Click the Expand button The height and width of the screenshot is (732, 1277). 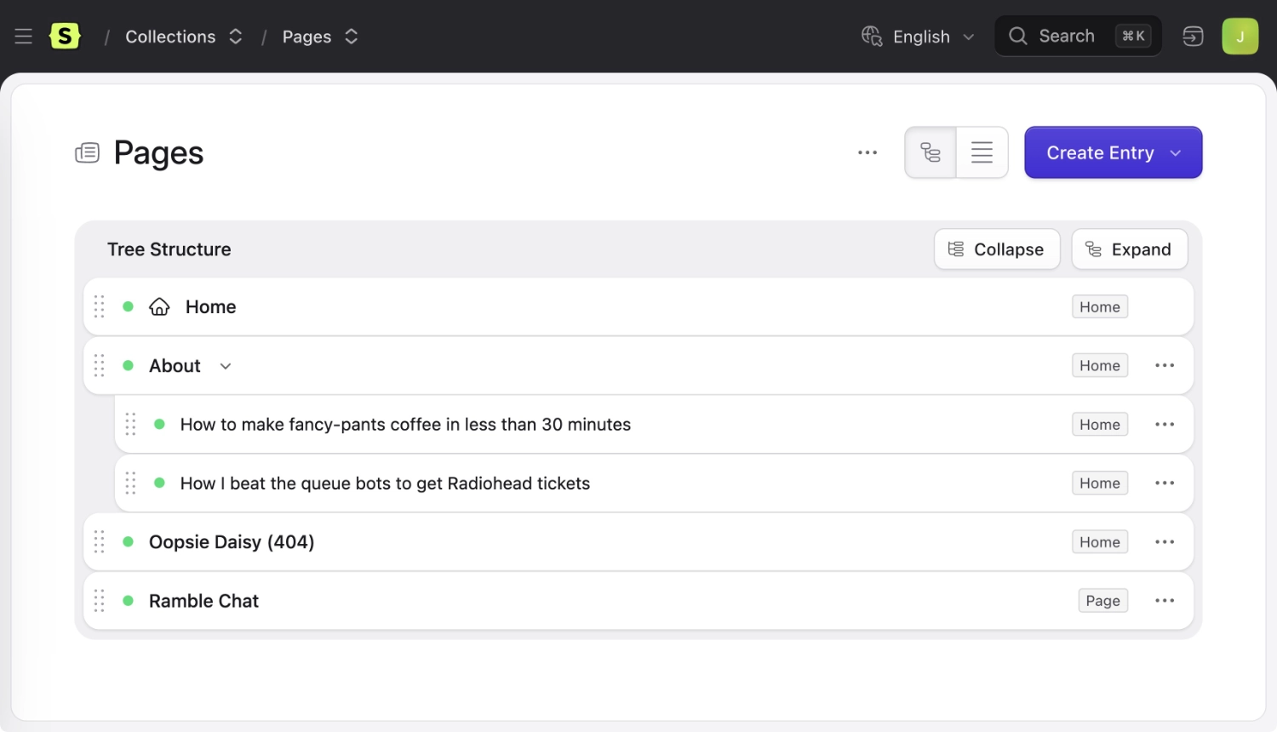point(1129,249)
